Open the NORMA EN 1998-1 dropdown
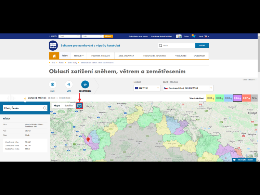 (147, 88)
